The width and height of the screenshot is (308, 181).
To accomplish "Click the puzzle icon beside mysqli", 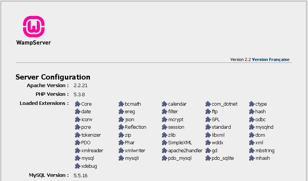I will tap(121, 158).
